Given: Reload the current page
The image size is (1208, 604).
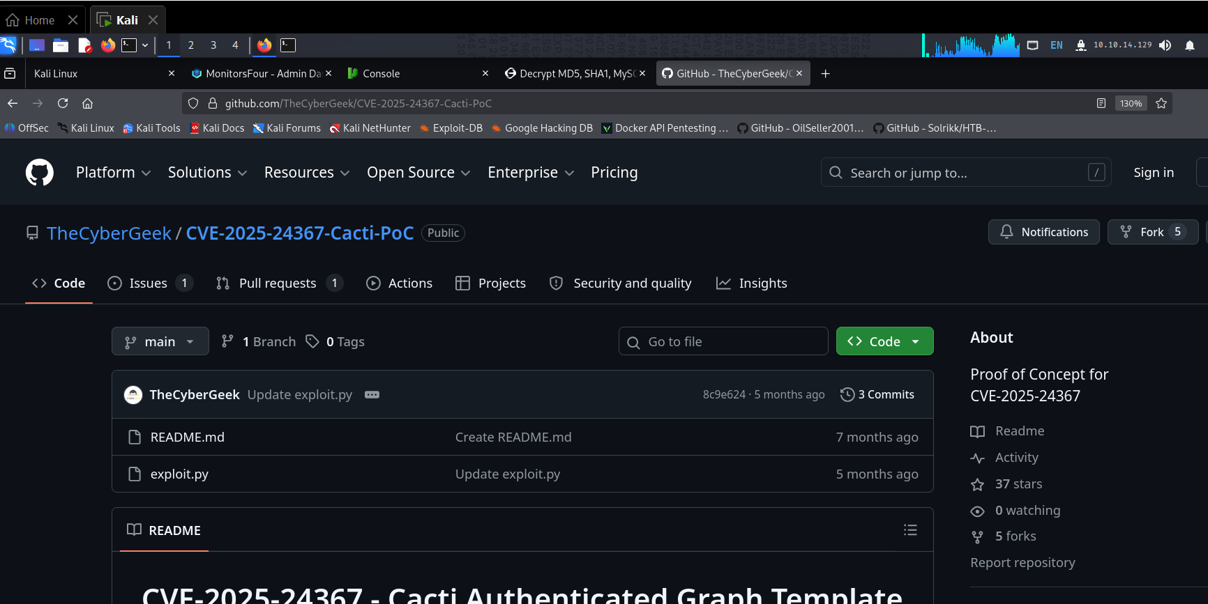Looking at the screenshot, I should (x=63, y=103).
